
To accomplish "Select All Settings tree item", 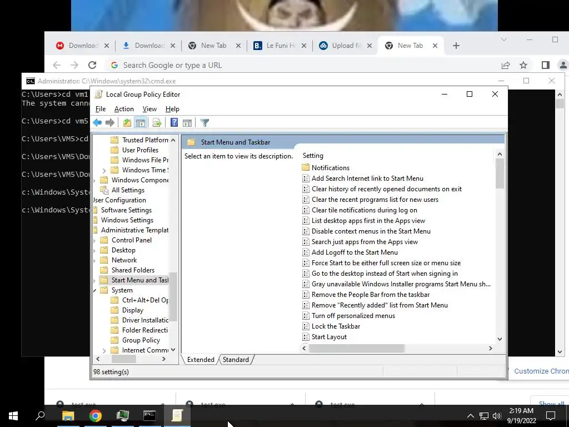I will point(128,190).
